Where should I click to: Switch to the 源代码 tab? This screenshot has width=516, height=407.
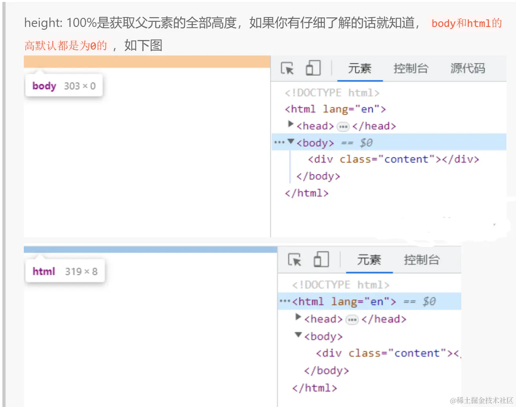(x=468, y=69)
